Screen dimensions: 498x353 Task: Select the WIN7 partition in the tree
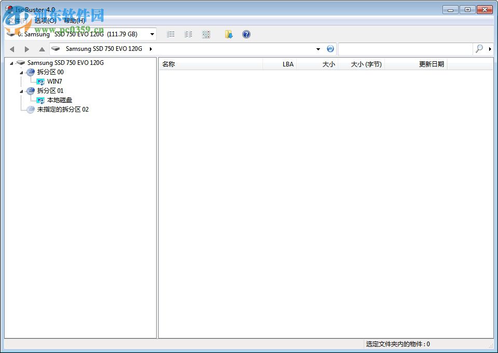[54, 82]
